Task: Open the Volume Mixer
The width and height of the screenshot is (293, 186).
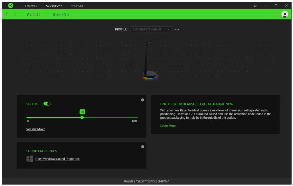Action: pyautogui.click(x=35, y=129)
